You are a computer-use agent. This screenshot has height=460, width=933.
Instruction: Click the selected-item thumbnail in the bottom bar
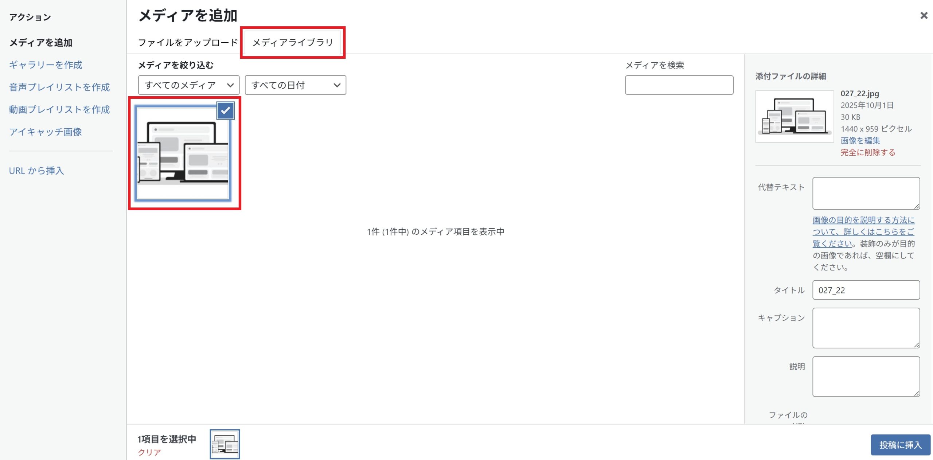tap(225, 444)
